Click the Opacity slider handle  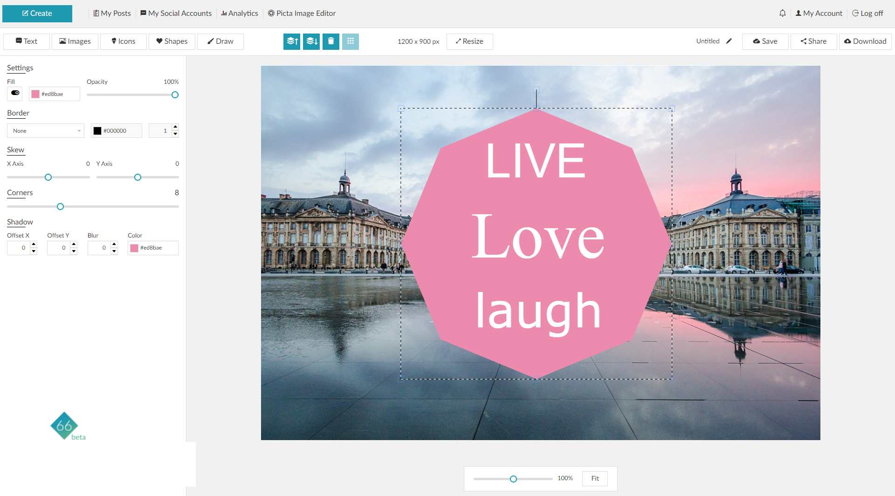175,95
